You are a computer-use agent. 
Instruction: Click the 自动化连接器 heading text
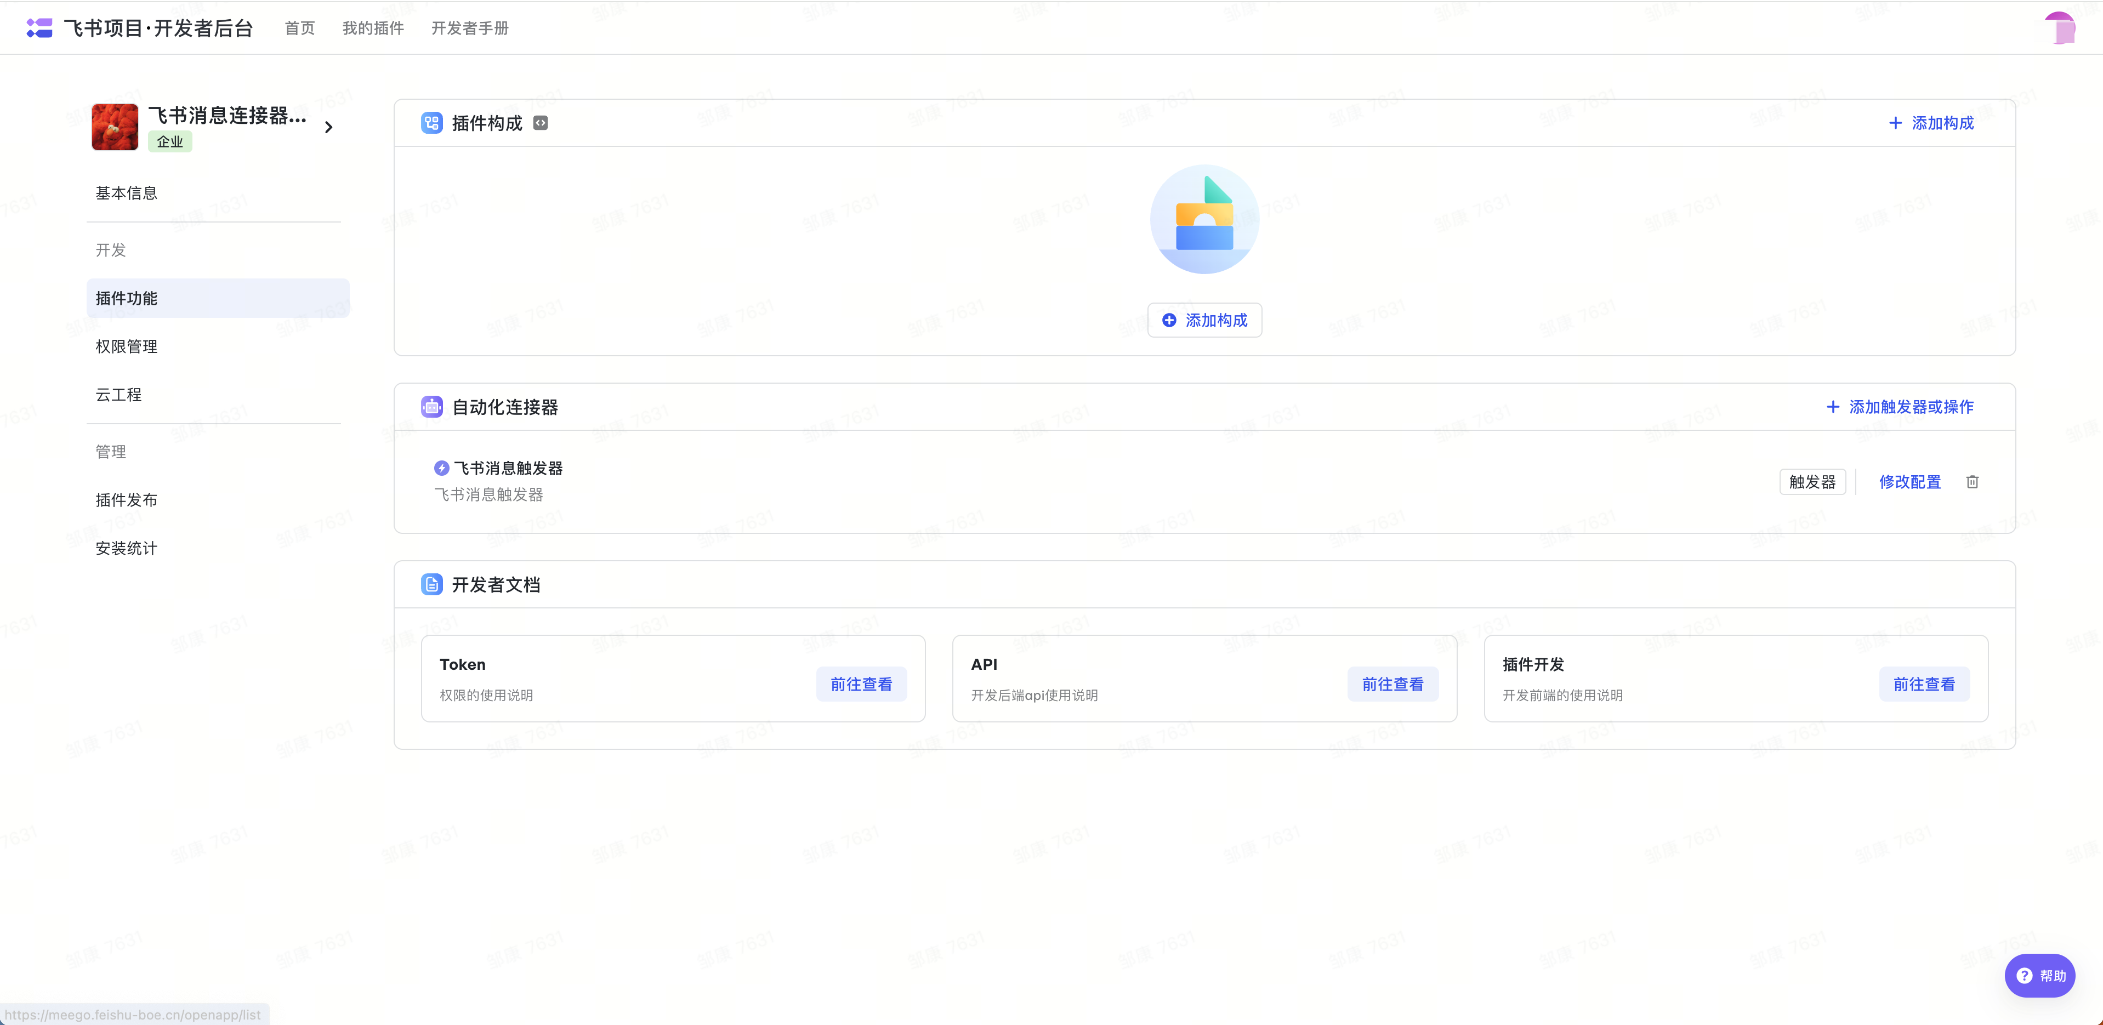coord(505,406)
